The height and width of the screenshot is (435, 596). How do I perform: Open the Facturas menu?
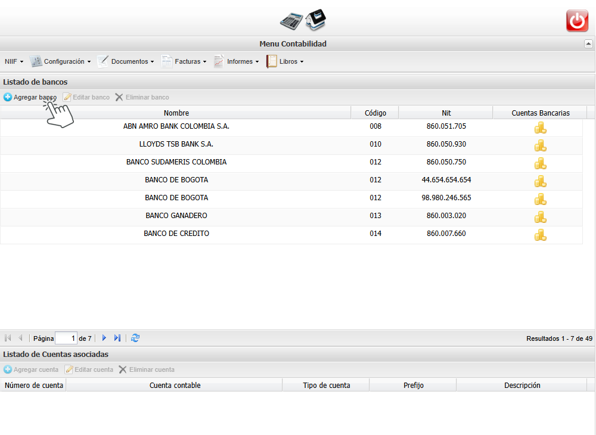pyautogui.click(x=184, y=61)
